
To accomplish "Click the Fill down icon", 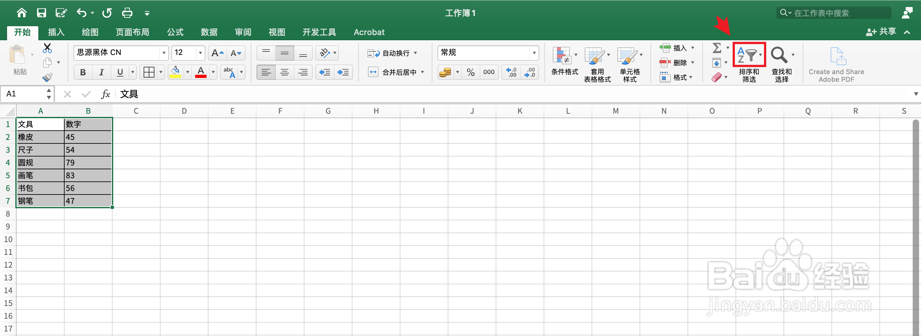I will [x=716, y=63].
